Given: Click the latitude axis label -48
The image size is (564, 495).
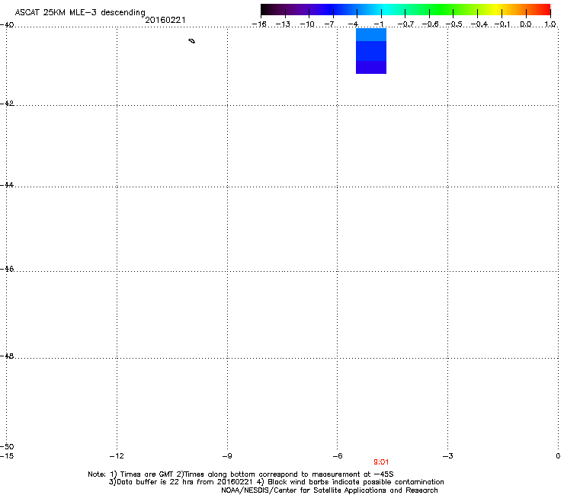Looking at the screenshot, I should point(7,356).
